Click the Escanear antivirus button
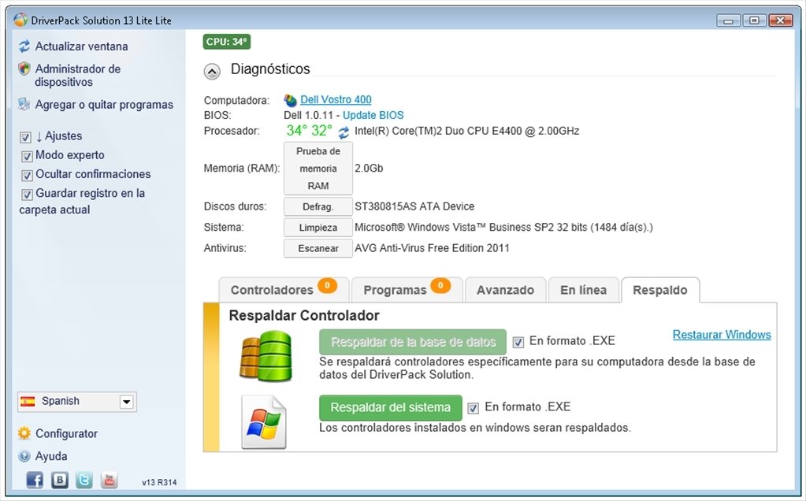The image size is (806, 501). [x=318, y=248]
